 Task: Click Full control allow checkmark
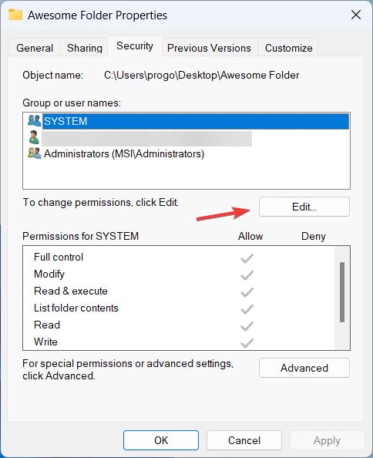click(x=247, y=258)
